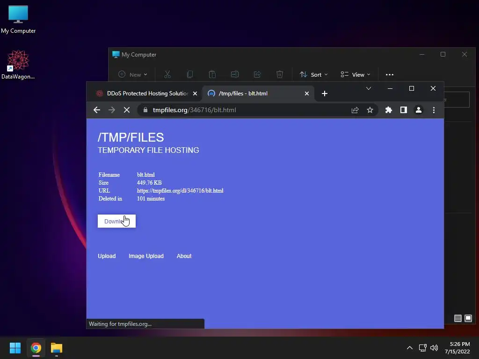Close the DDoS Protected Hosting tab
This screenshot has height=359, width=479.
(x=195, y=93)
